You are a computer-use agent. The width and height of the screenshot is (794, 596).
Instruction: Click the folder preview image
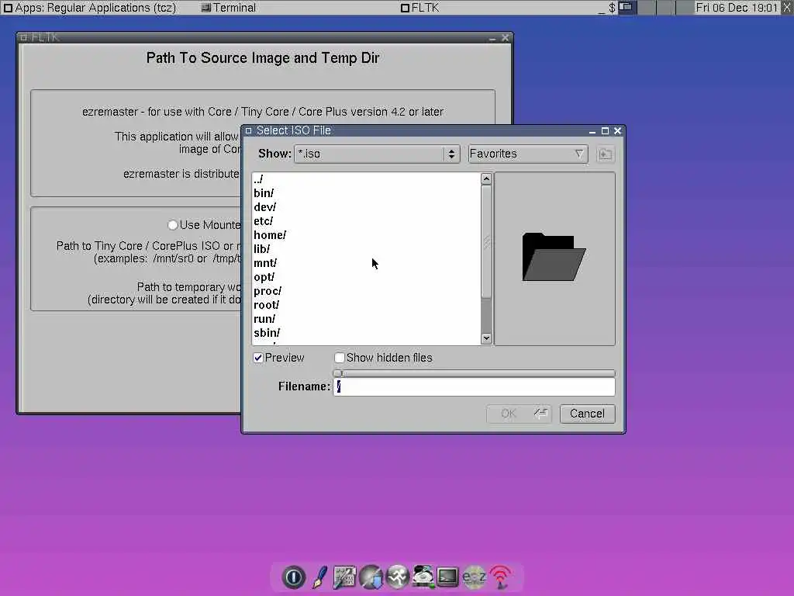coord(554,257)
